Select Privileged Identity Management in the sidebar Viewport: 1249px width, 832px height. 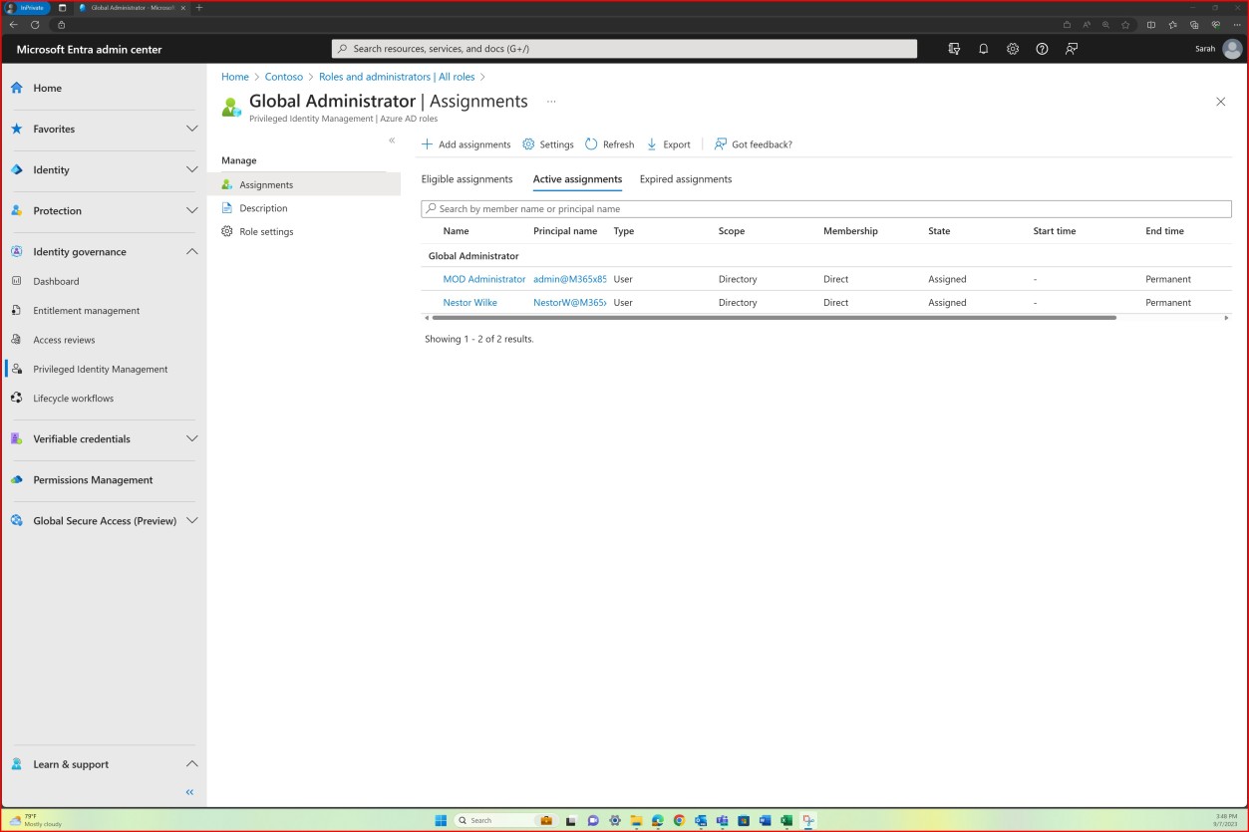click(x=102, y=369)
